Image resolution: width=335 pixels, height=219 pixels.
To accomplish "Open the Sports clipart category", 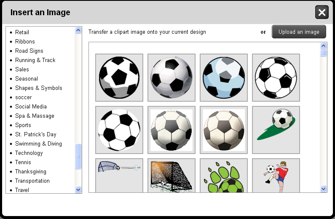I will (23, 125).
